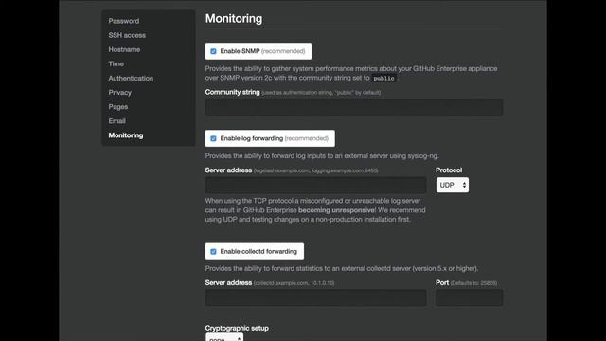Click the 'becoming unresponsive' warning text
The image size is (606, 341).
(x=336, y=210)
